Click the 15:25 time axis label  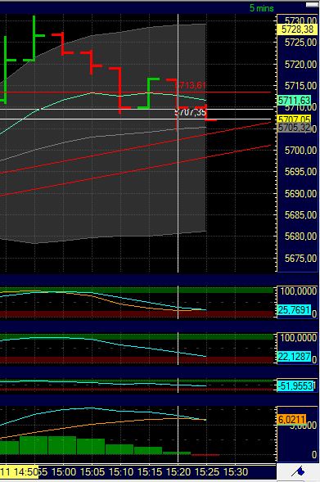207,471
